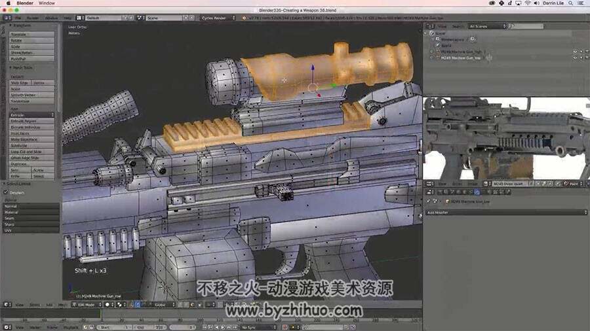Image resolution: width=590 pixels, height=331 pixels.
Task: Open the All Scenes display dropdown
Action: pyautogui.click(x=487, y=26)
